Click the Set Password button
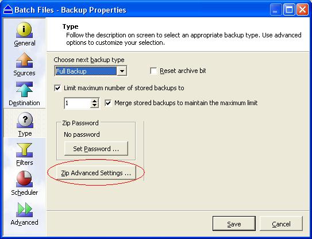This screenshot has height=239, width=312. pyautogui.click(x=96, y=149)
